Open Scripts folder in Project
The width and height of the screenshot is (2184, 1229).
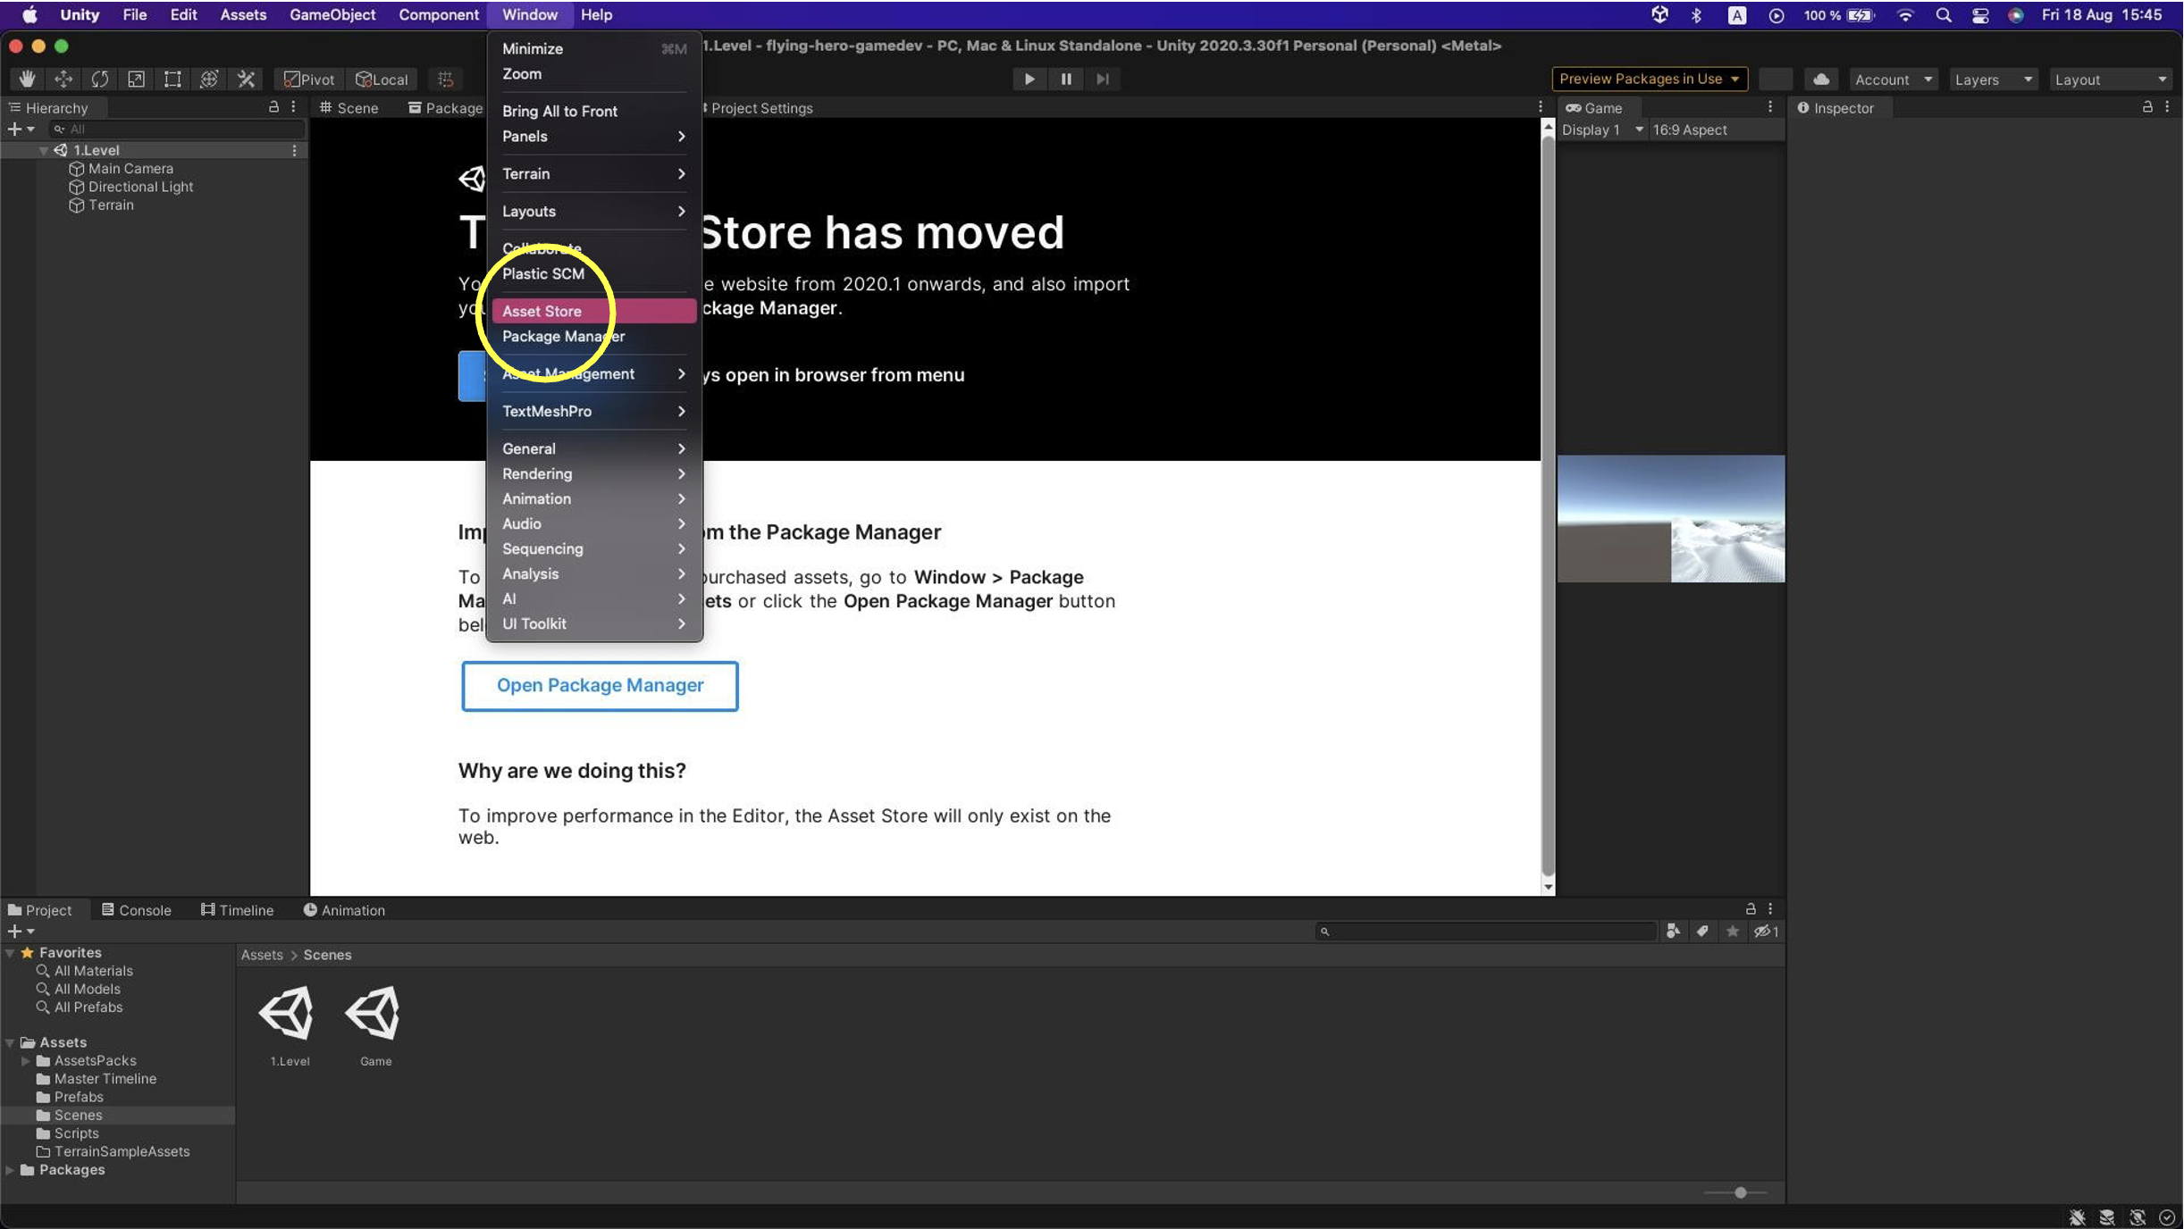[x=76, y=1133]
